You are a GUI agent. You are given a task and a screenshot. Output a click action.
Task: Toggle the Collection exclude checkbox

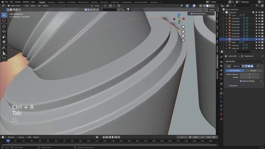tap(253, 12)
